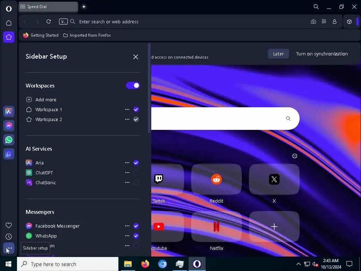
Task: Open the Opera menu logo
Action: click(9, 9)
